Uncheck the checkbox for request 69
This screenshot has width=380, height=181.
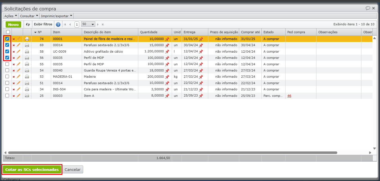pyautogui.click(x=7, y=45)
